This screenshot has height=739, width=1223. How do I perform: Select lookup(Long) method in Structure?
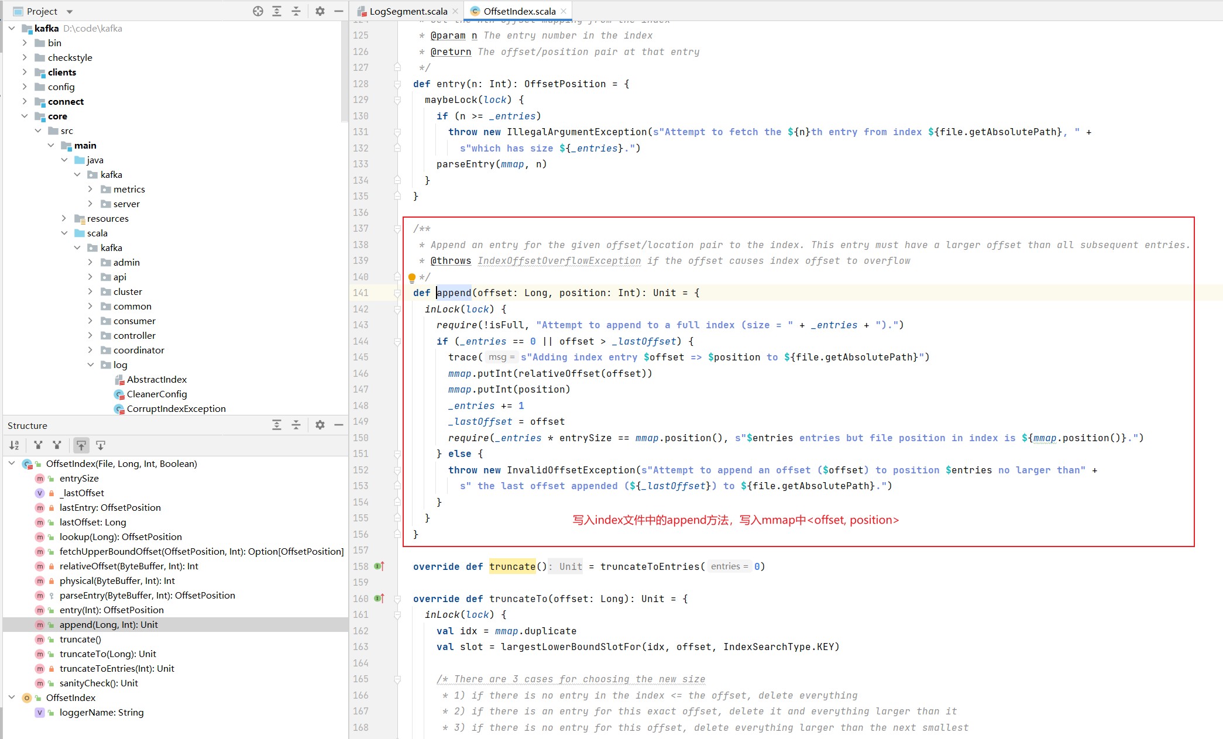[x=120, y=537]
